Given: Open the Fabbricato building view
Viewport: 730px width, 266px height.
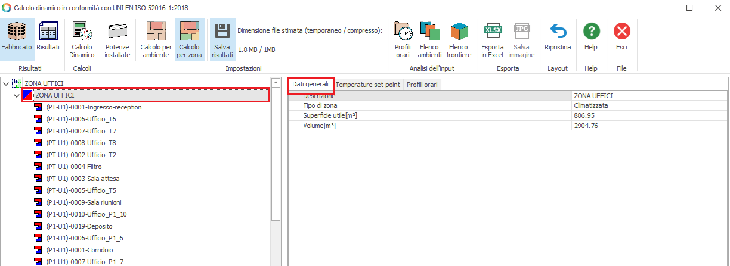Looking at the screenshot, I should [x=17, y=39].
